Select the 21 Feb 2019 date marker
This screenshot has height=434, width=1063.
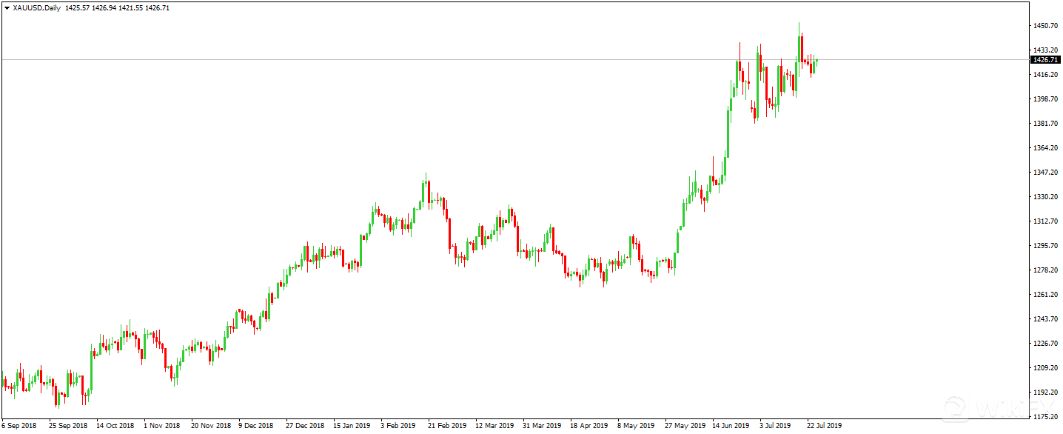pyautogui.click(x=447, y=426)
